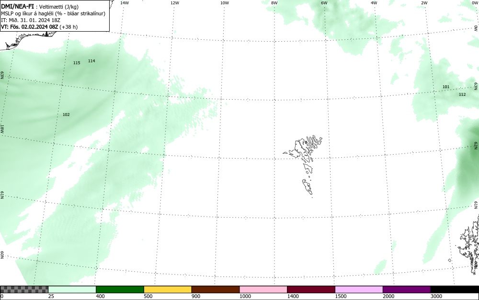
Task: Select the value label 102 on map
Action: [66, 115]
